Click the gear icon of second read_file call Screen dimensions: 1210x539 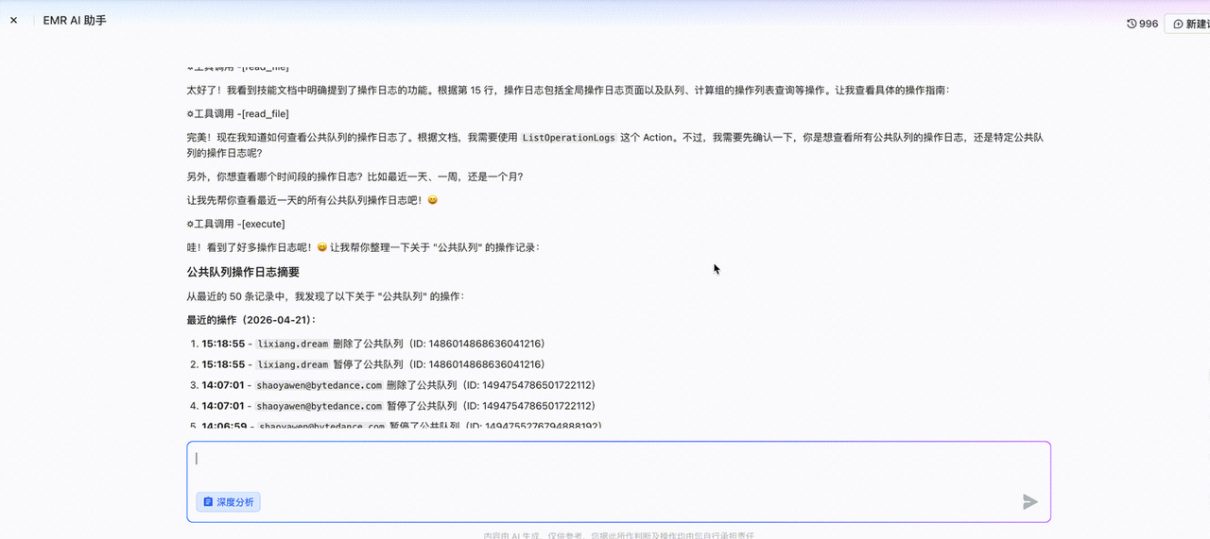[190, 113]
